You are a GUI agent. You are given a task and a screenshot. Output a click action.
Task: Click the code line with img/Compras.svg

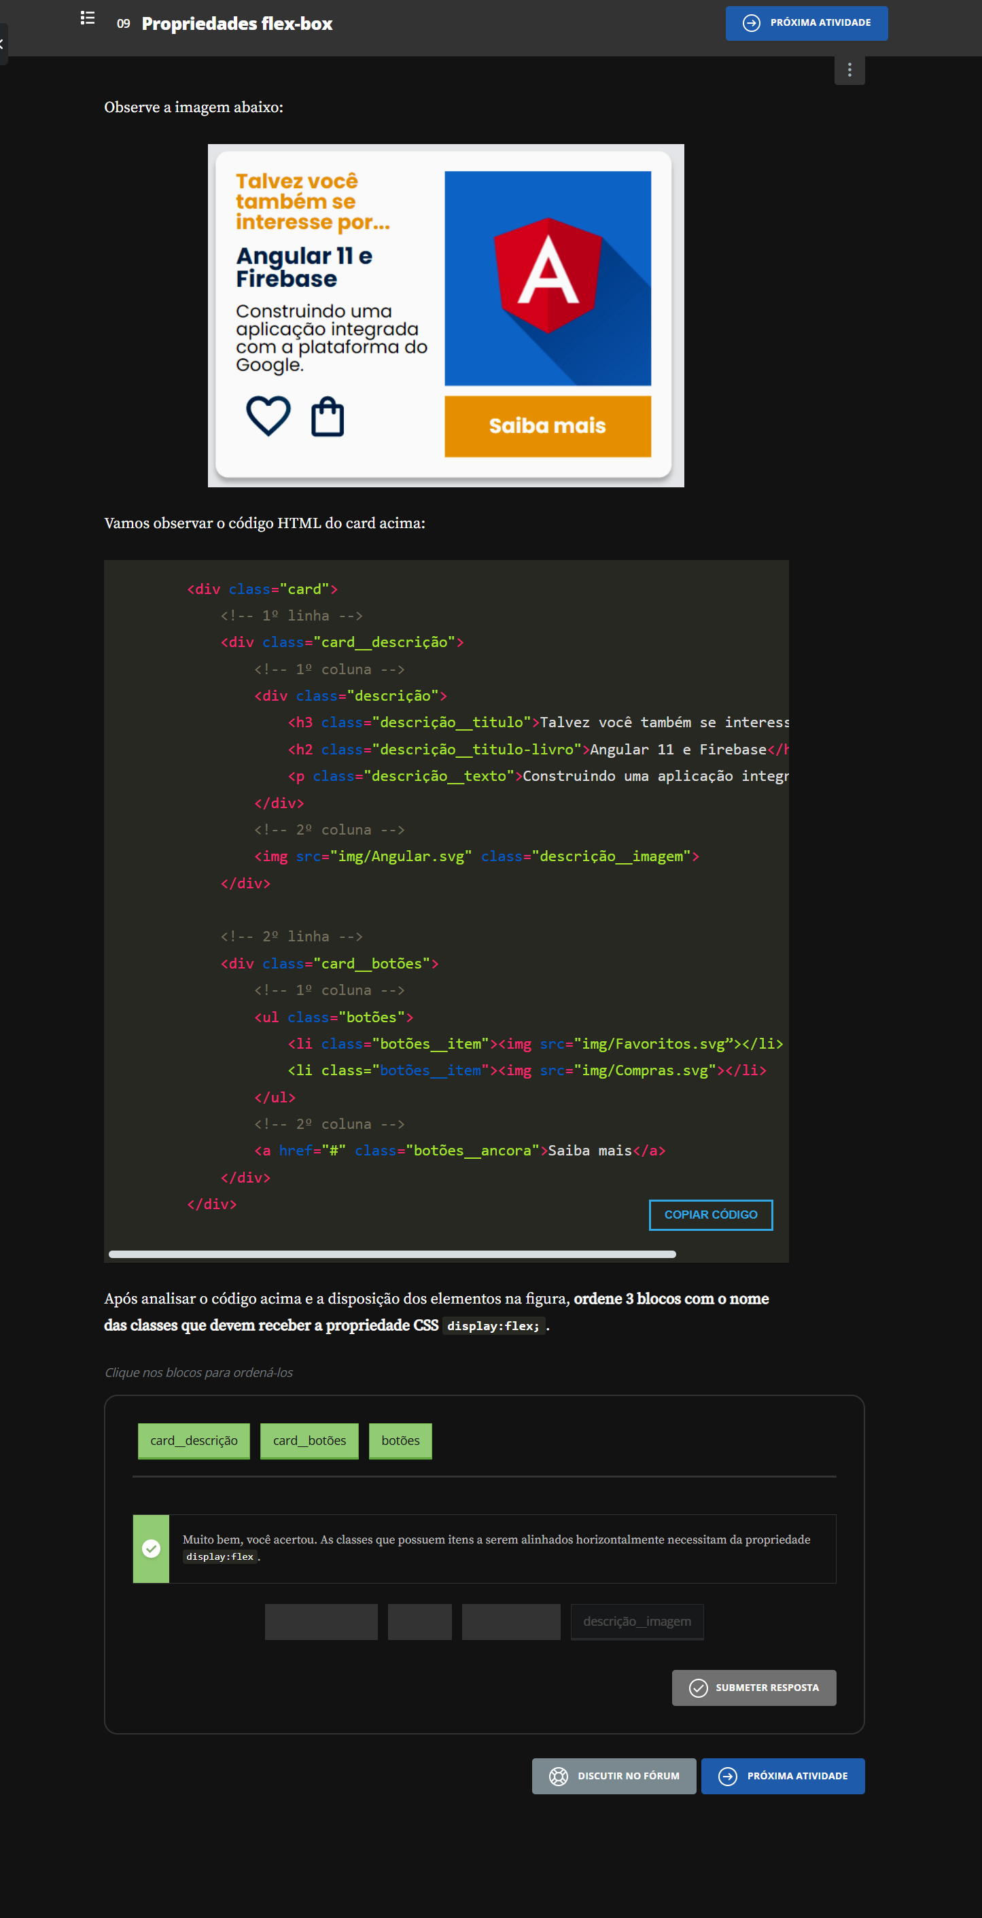point(527,1070)
